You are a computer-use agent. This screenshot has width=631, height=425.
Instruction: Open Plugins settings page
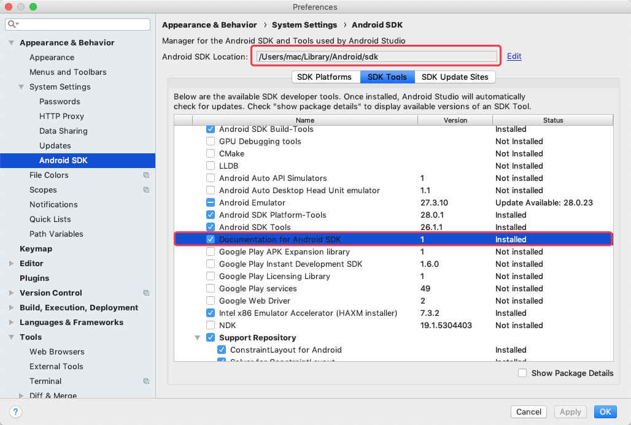coord(34,278)
